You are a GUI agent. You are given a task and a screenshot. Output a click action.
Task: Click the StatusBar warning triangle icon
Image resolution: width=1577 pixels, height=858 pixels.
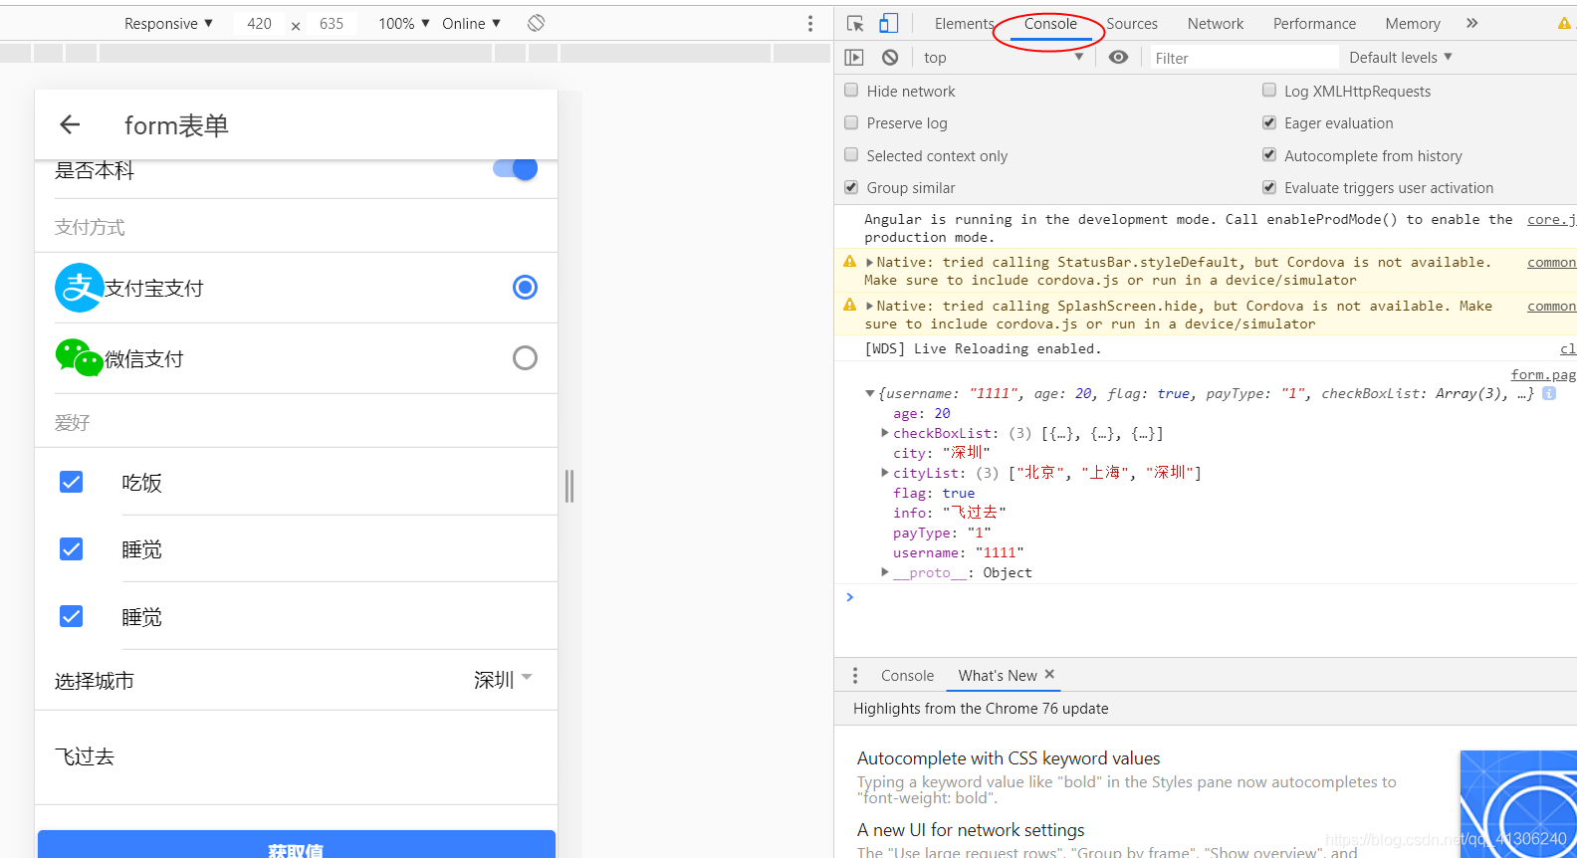coord(849,261)
